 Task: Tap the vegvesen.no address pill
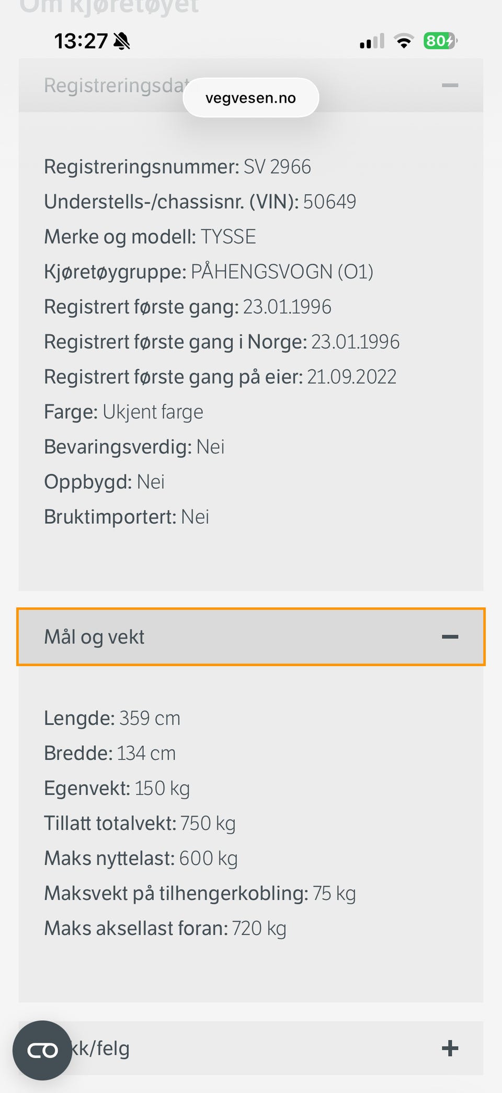click(250, 98)
